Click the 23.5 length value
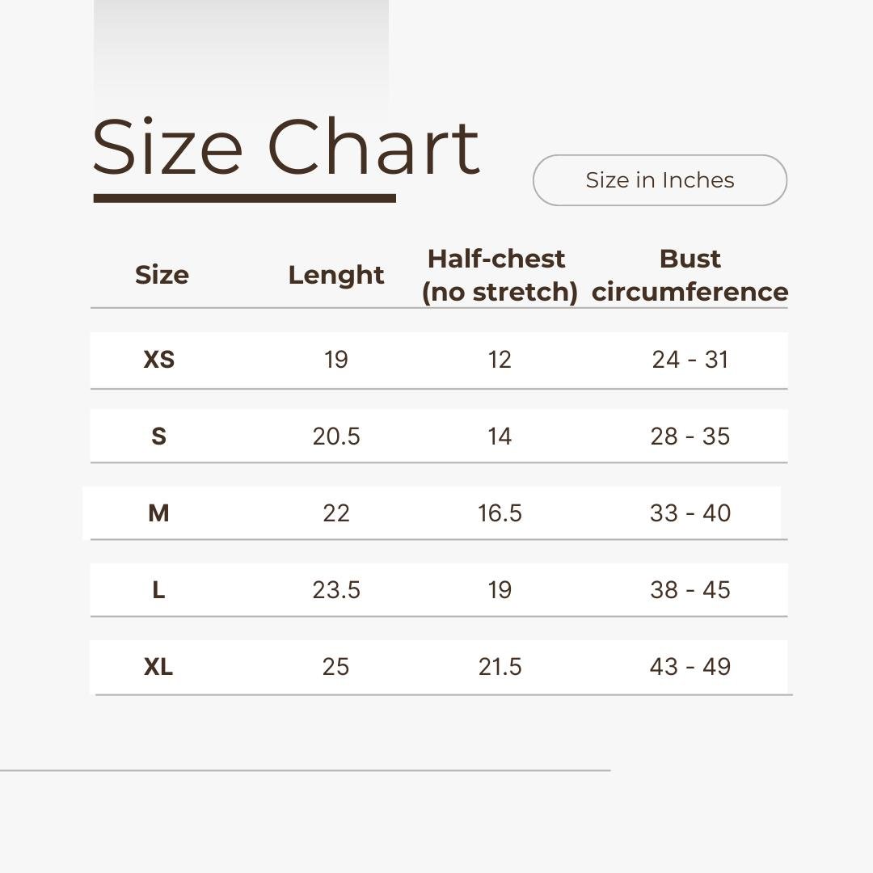This screenshot has height=873, width=873. coord(336,589)
